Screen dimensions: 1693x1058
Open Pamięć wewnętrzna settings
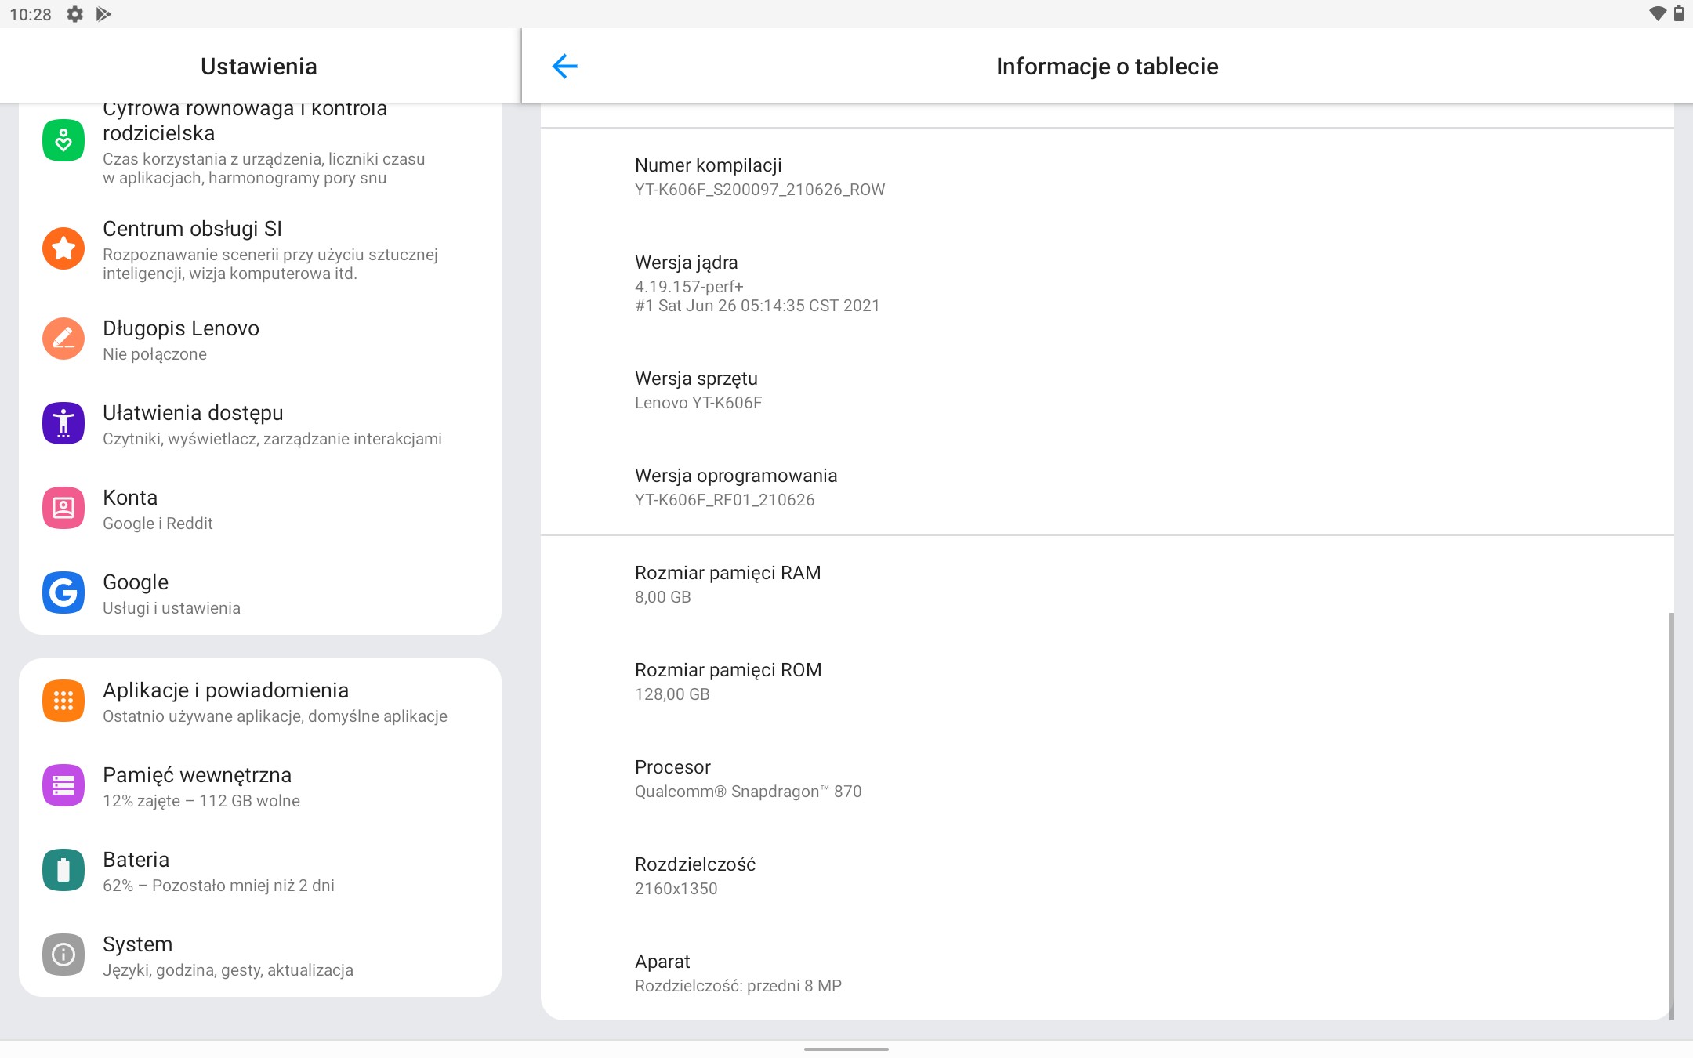[260, 786]
